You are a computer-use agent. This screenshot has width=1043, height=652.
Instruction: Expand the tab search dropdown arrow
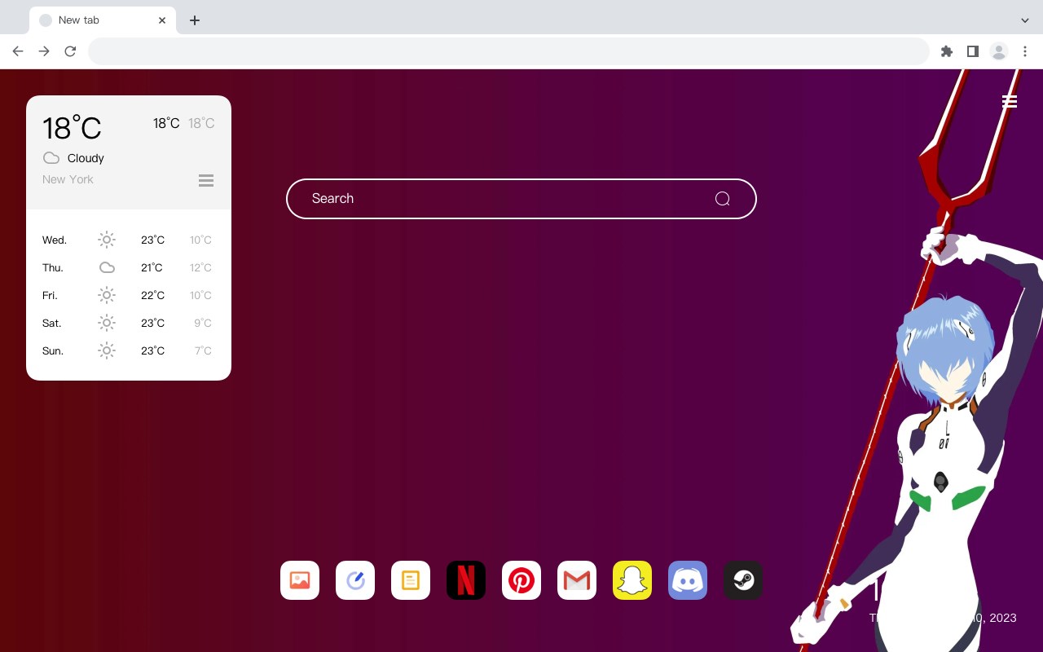pyautogui.click(x=1025, y=20)
